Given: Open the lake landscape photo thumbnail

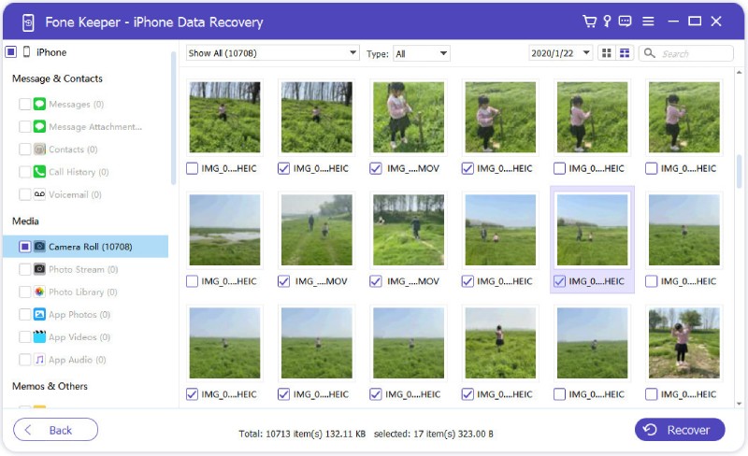Looking at the screenshot, I should tap(224, 230).
